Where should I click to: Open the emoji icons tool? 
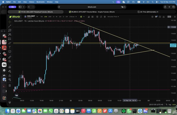[x=10, y=52]
